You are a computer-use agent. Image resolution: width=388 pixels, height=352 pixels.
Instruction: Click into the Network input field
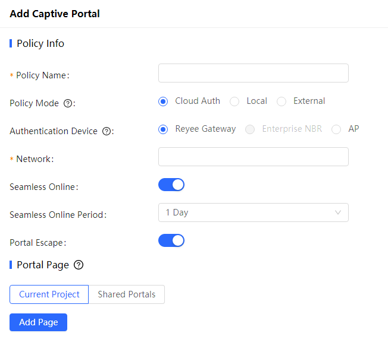[x=253, y=157]
